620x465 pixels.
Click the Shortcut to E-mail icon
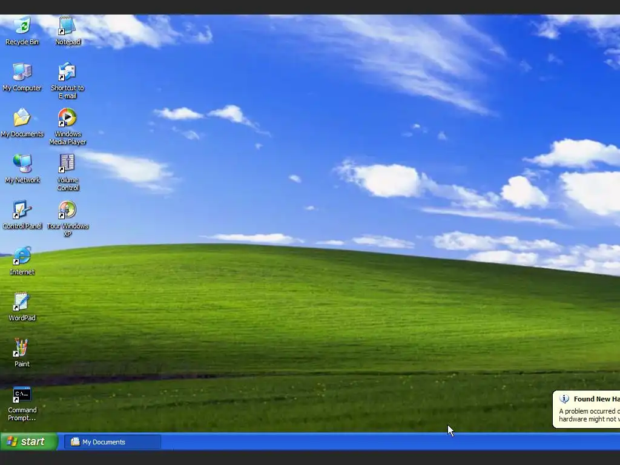(x=67, y=71)
